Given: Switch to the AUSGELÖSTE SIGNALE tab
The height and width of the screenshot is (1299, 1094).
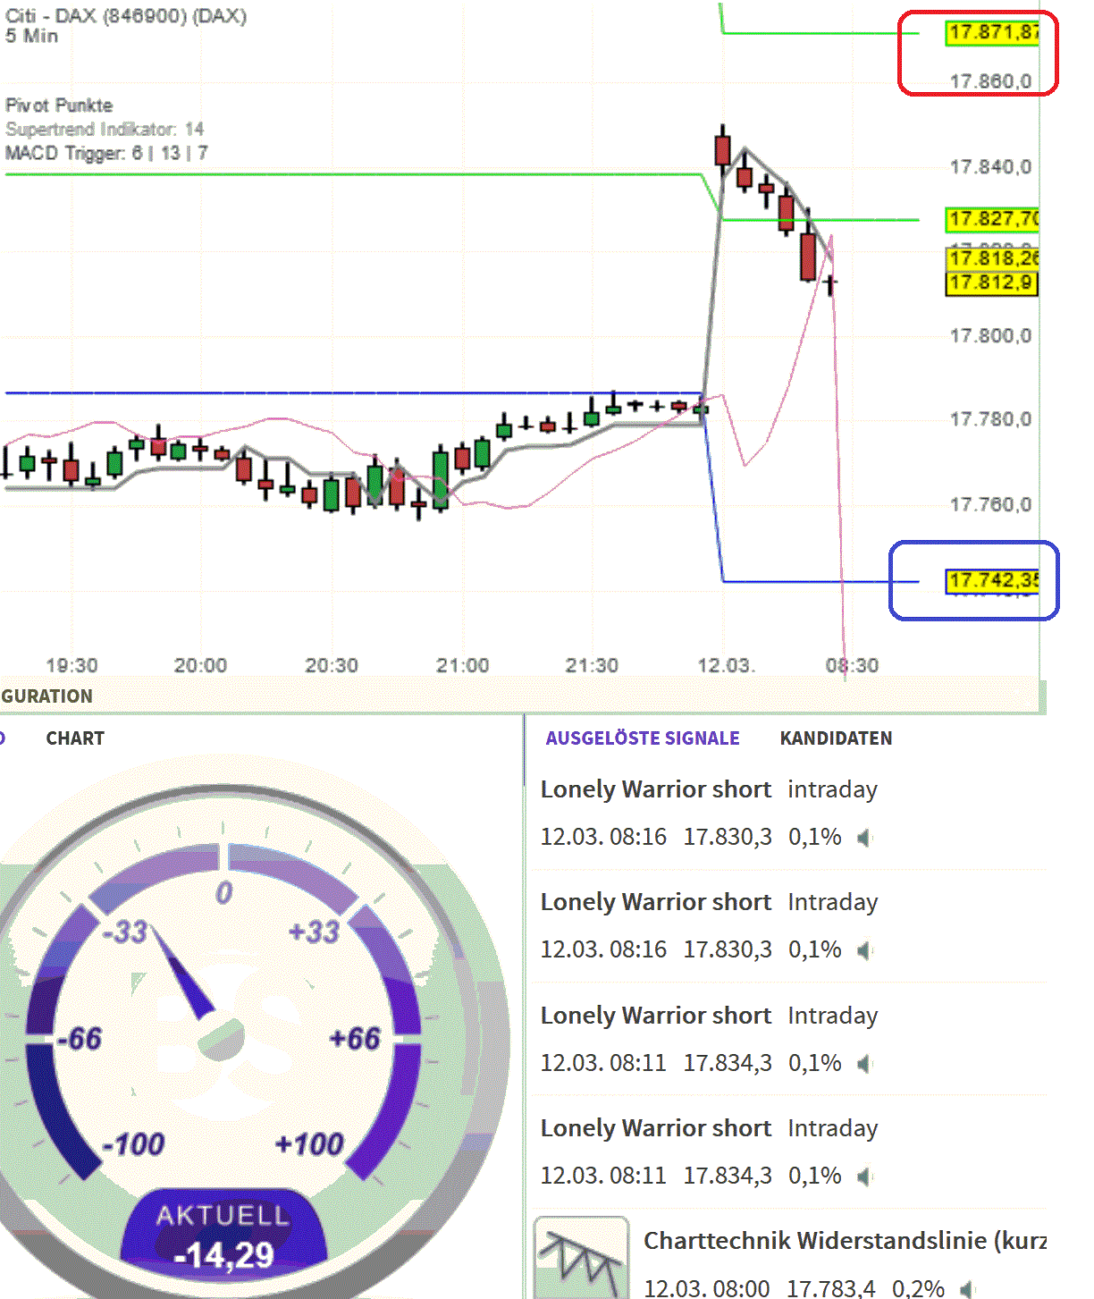Looking at the screenshot, I should [642, 738].
